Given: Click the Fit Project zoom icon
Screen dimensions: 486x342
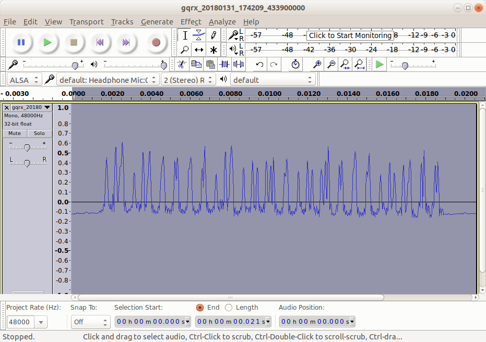Looking at the screenshot, I should coord(359,65).
